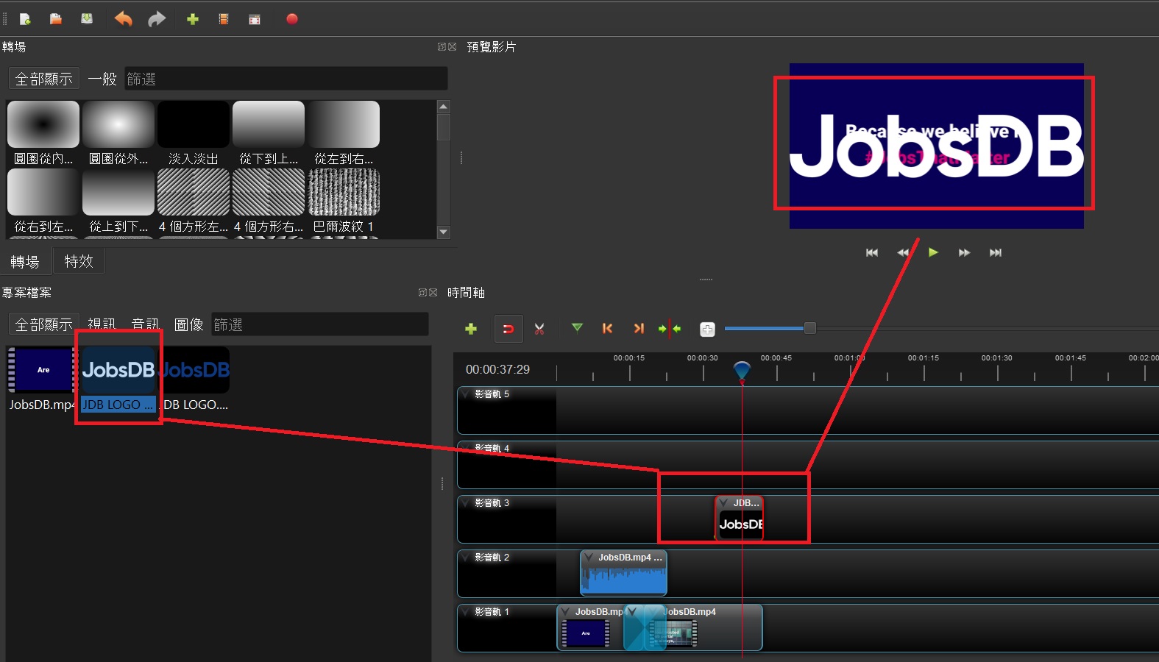Open an existing project folder
This screenshot has width=1159, height=662.
pyautogui.click(x=56, y=19)
